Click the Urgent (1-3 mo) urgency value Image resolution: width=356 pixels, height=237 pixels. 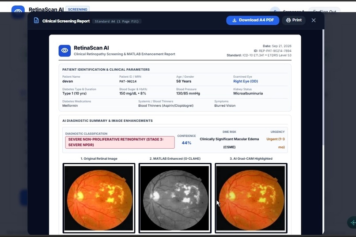276,143
